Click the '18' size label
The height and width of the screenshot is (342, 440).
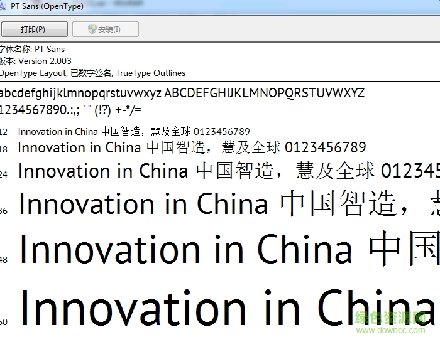coord(4,149)
